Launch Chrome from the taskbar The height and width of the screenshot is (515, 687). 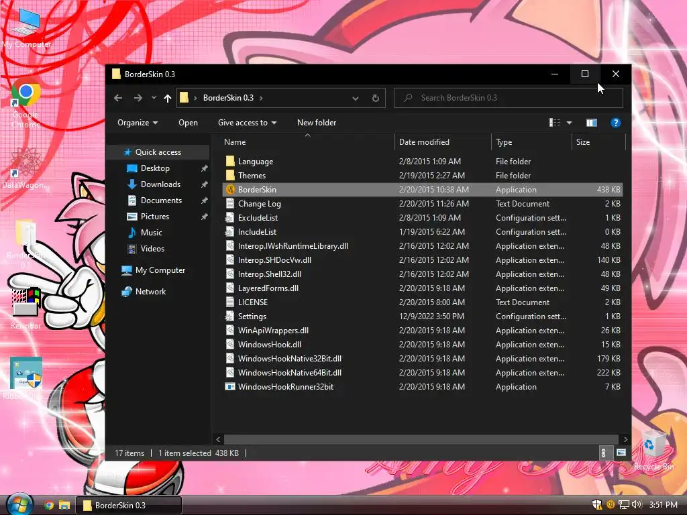49,506
